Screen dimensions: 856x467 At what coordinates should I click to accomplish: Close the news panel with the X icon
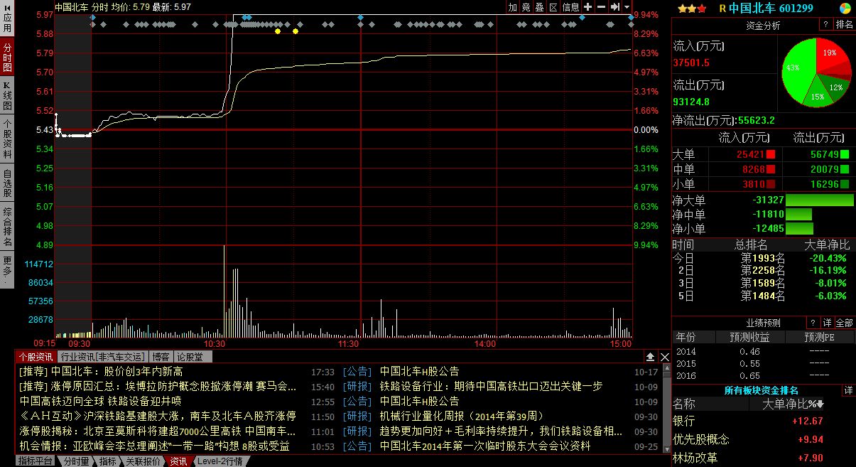click(x=665, y=357)
